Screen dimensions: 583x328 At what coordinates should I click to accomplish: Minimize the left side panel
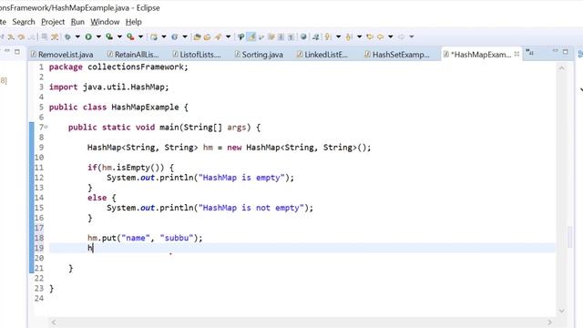[7, 51]
